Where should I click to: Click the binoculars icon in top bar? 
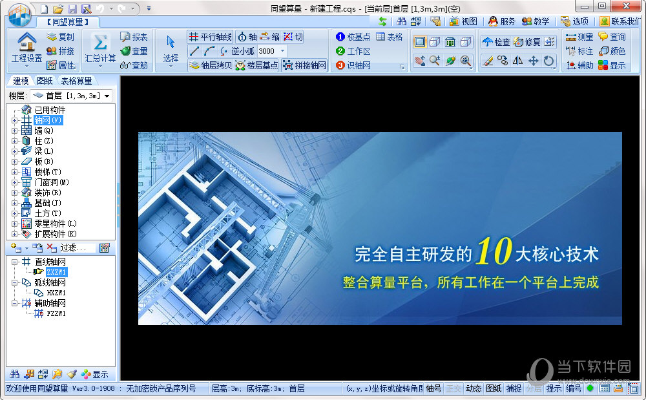(401, 21)
